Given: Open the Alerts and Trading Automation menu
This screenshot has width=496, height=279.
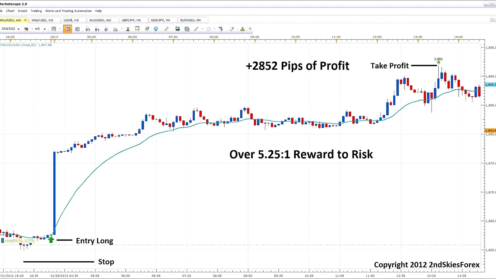Looking at the screenshot, I should click(69, 11).
